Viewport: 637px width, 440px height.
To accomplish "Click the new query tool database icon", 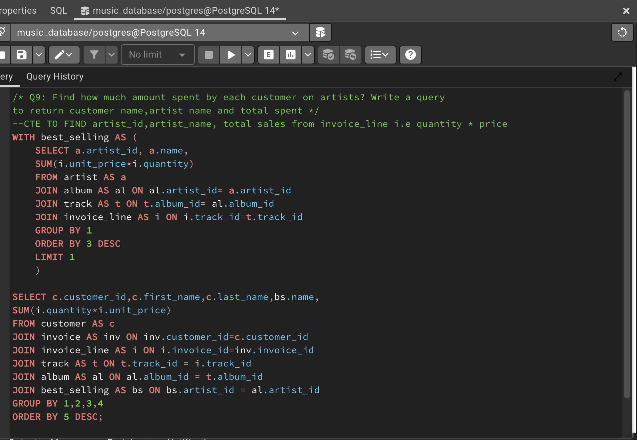I will coord(320,32).
